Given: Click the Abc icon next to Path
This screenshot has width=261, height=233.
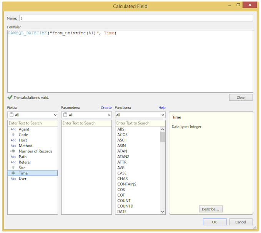Looking at the screenshot, I should (x=13, y=157).
